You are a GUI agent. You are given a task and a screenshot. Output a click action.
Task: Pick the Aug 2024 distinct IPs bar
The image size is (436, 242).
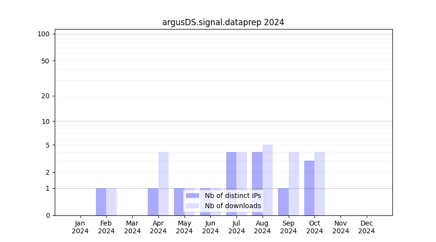coord(257,183)
